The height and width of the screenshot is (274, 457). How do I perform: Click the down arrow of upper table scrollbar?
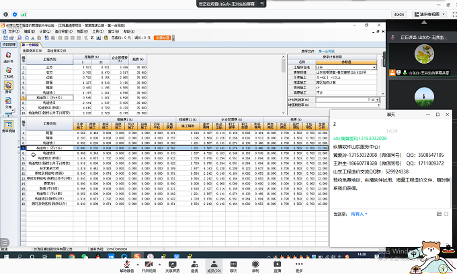(x=284, y=113)
